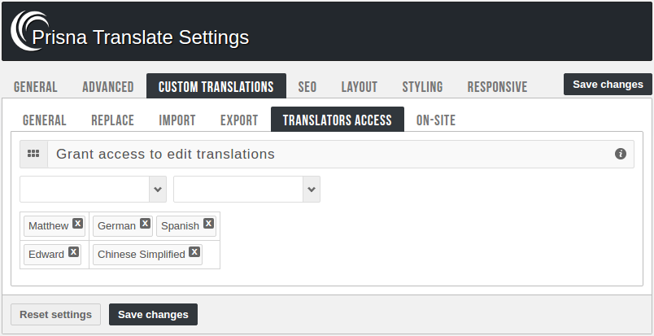Click the info icon in section header
The image size is (654, 336).
click(x=621, y=154)
